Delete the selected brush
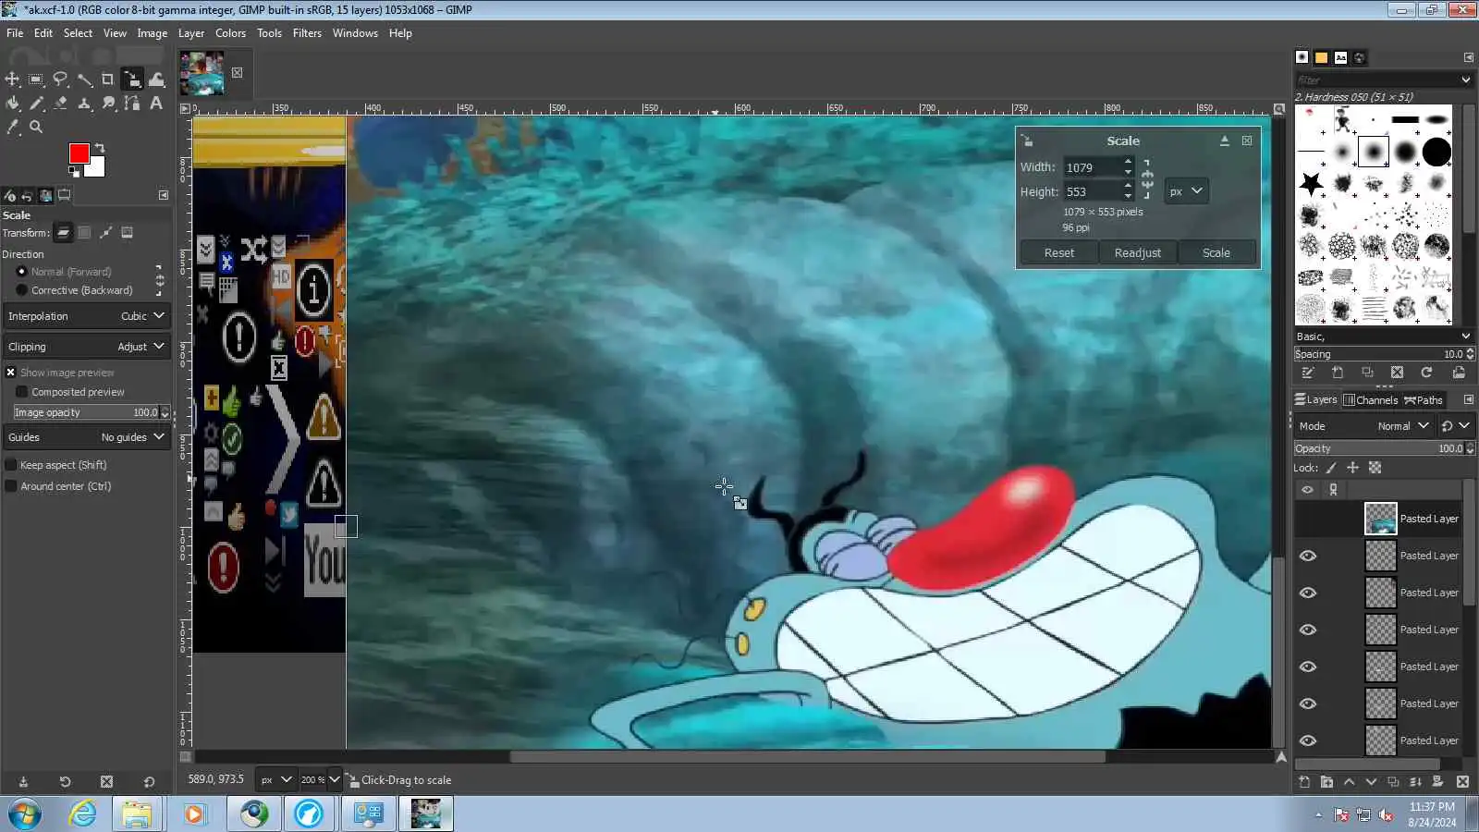The width and height of the screenshot is (1479, 832). (1397, 373)
